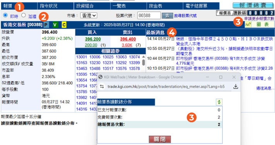275x145 pixels.
Task: Click the 相關證券 scroll up arrow
Action: point(143,56)
